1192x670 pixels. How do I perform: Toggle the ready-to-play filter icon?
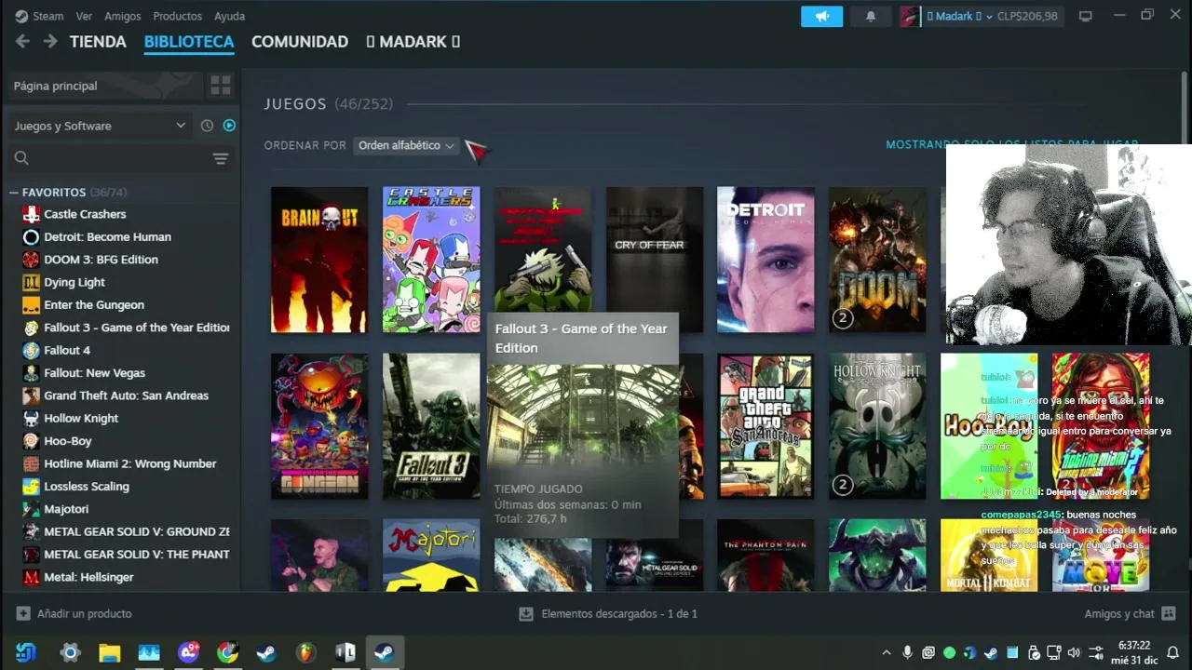point(229,126)
